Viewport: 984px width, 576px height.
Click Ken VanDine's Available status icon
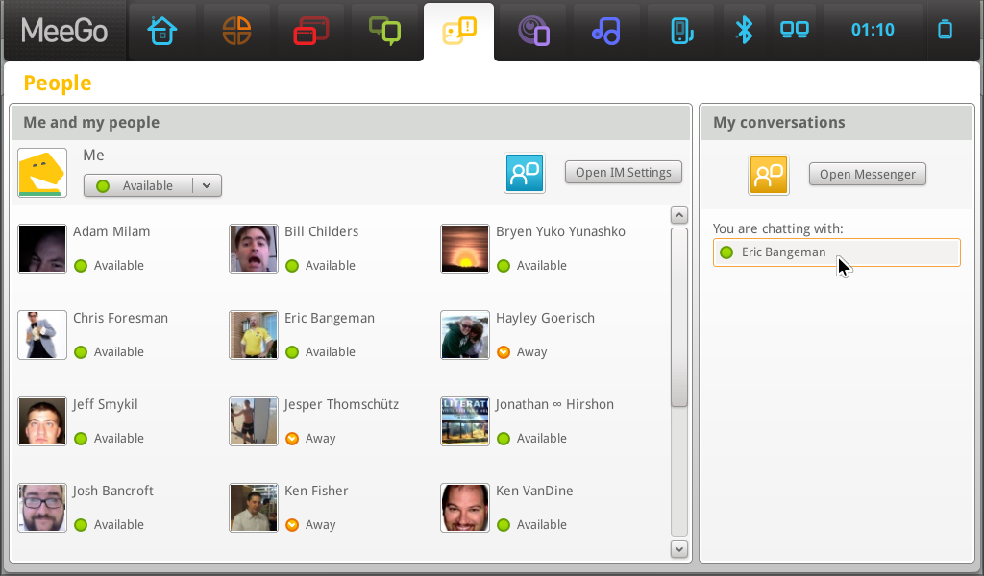coord(504,525)
